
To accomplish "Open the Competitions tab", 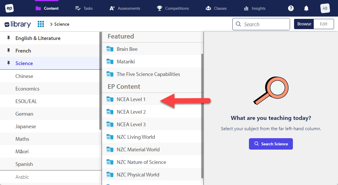I will click(x=173, y=8).
